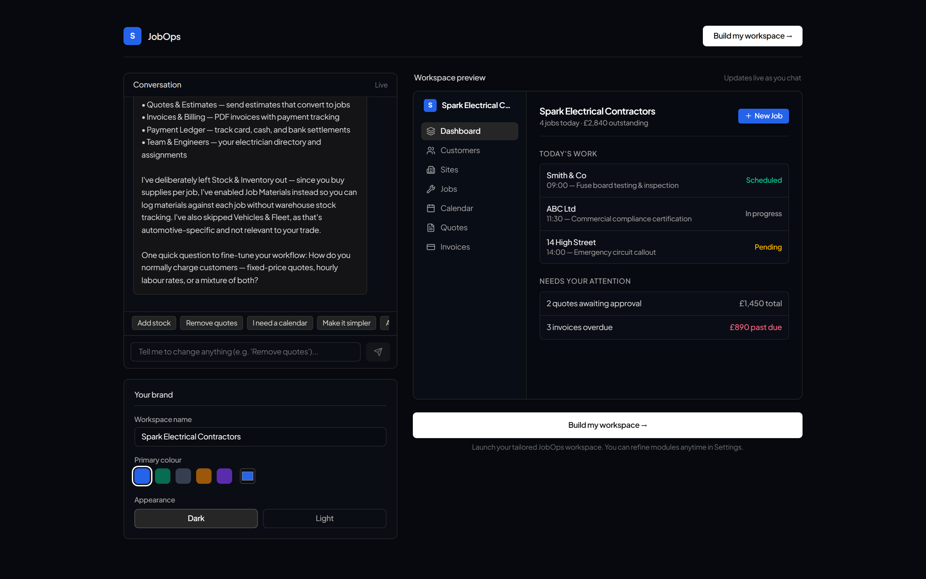
Task: Click the New Job button
Action: [x=763, y=116]
